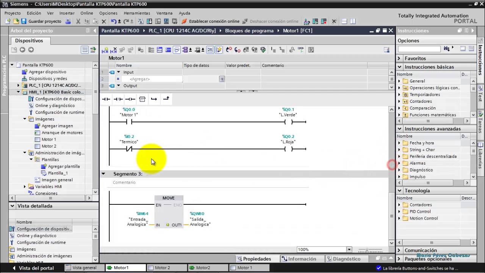485x273 pixels.
Task: Click split editor horizontally icon
Action: tap(344, 22)
